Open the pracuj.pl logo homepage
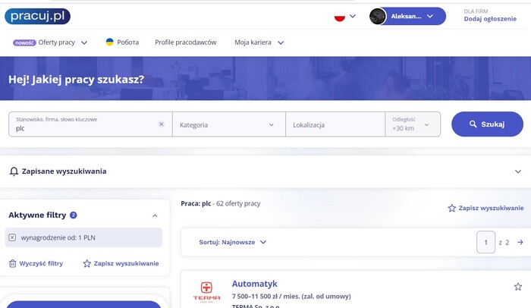The height and width of the screenshot is (308, 531). pyautogui.click(x=38, y=16)
